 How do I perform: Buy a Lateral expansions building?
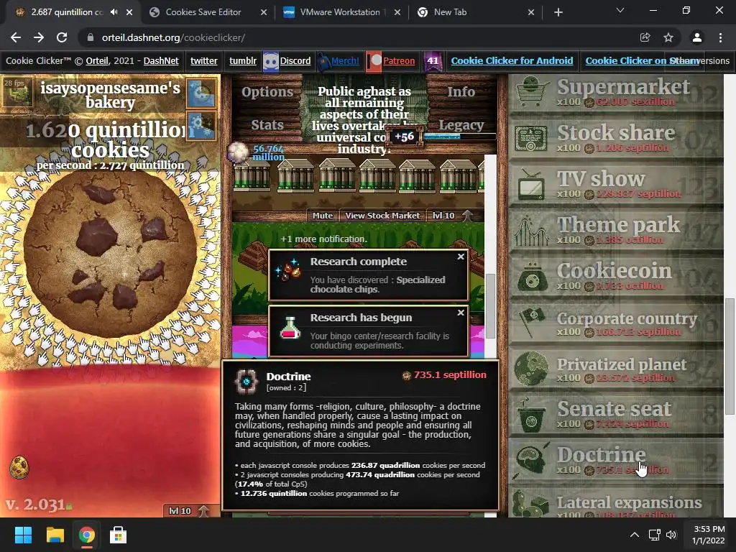click(x=616, y=503)
